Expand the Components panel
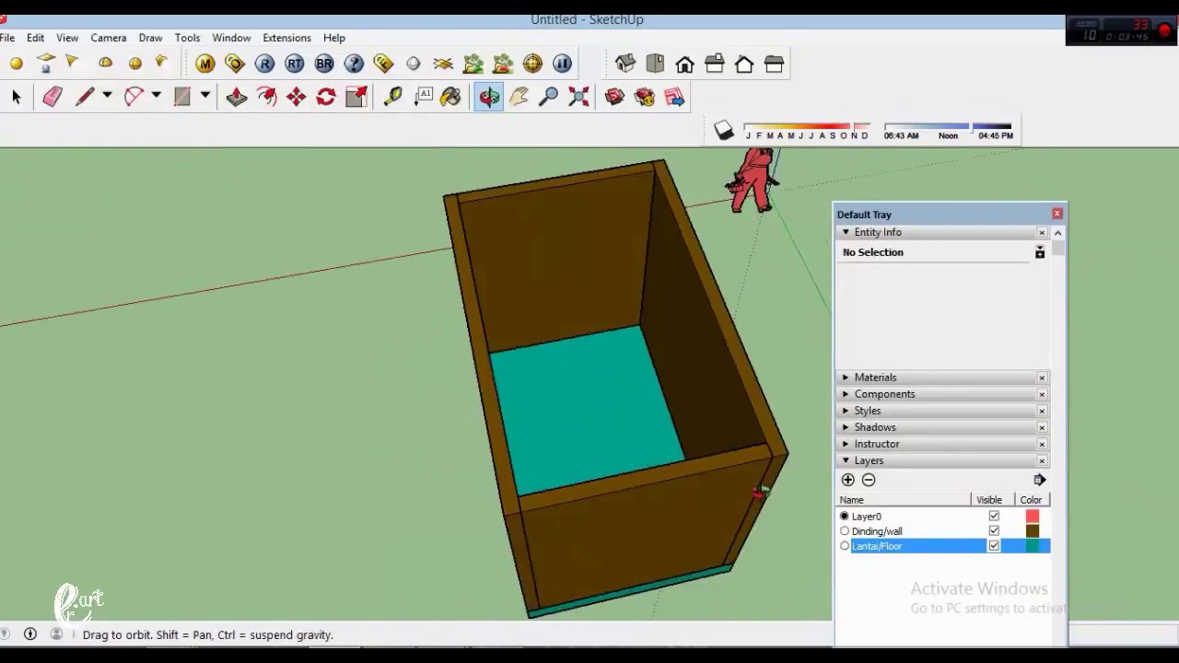The width and height of the screenshot is (1179, 663). [846, 394]
